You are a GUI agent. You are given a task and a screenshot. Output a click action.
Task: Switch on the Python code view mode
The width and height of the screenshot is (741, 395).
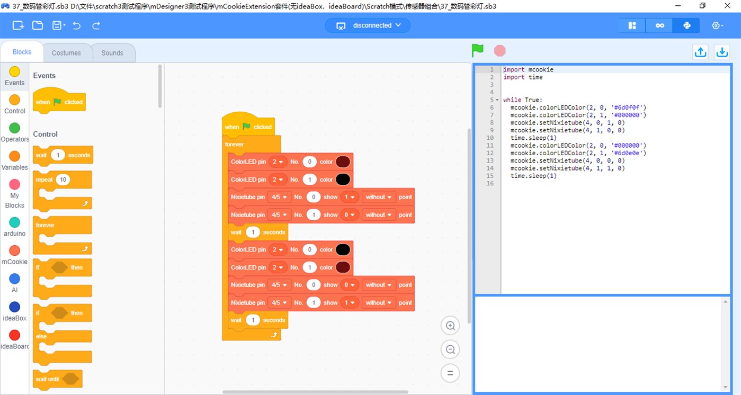pos(686,25)
